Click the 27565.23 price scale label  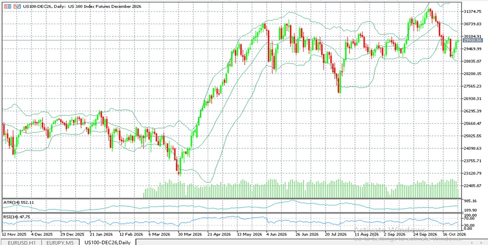(472, 86)
